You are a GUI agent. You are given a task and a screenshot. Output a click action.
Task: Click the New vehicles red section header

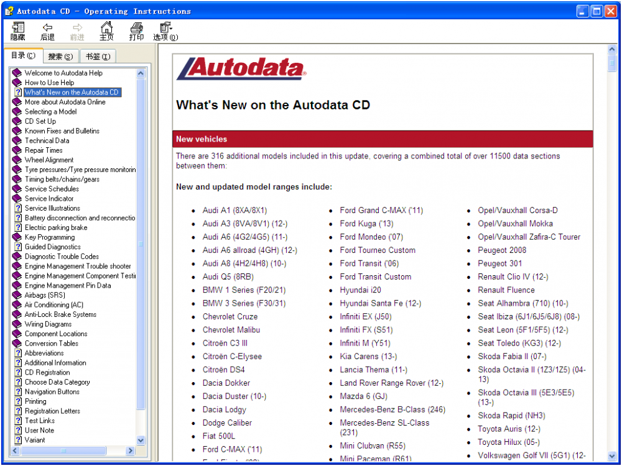(383, 139)
